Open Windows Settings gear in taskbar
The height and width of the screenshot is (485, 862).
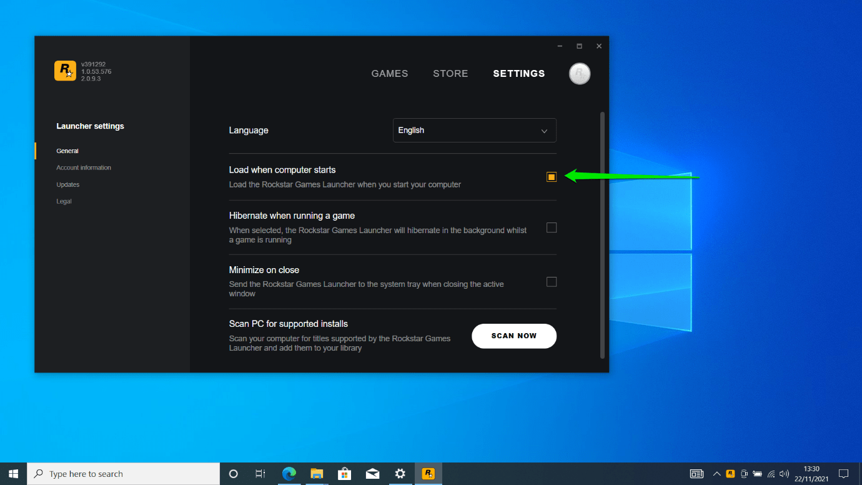pos(400,474)
